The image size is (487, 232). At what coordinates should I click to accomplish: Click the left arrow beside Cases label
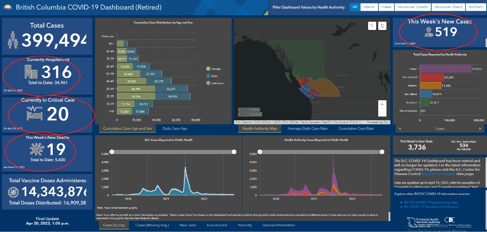coord(400,128)
